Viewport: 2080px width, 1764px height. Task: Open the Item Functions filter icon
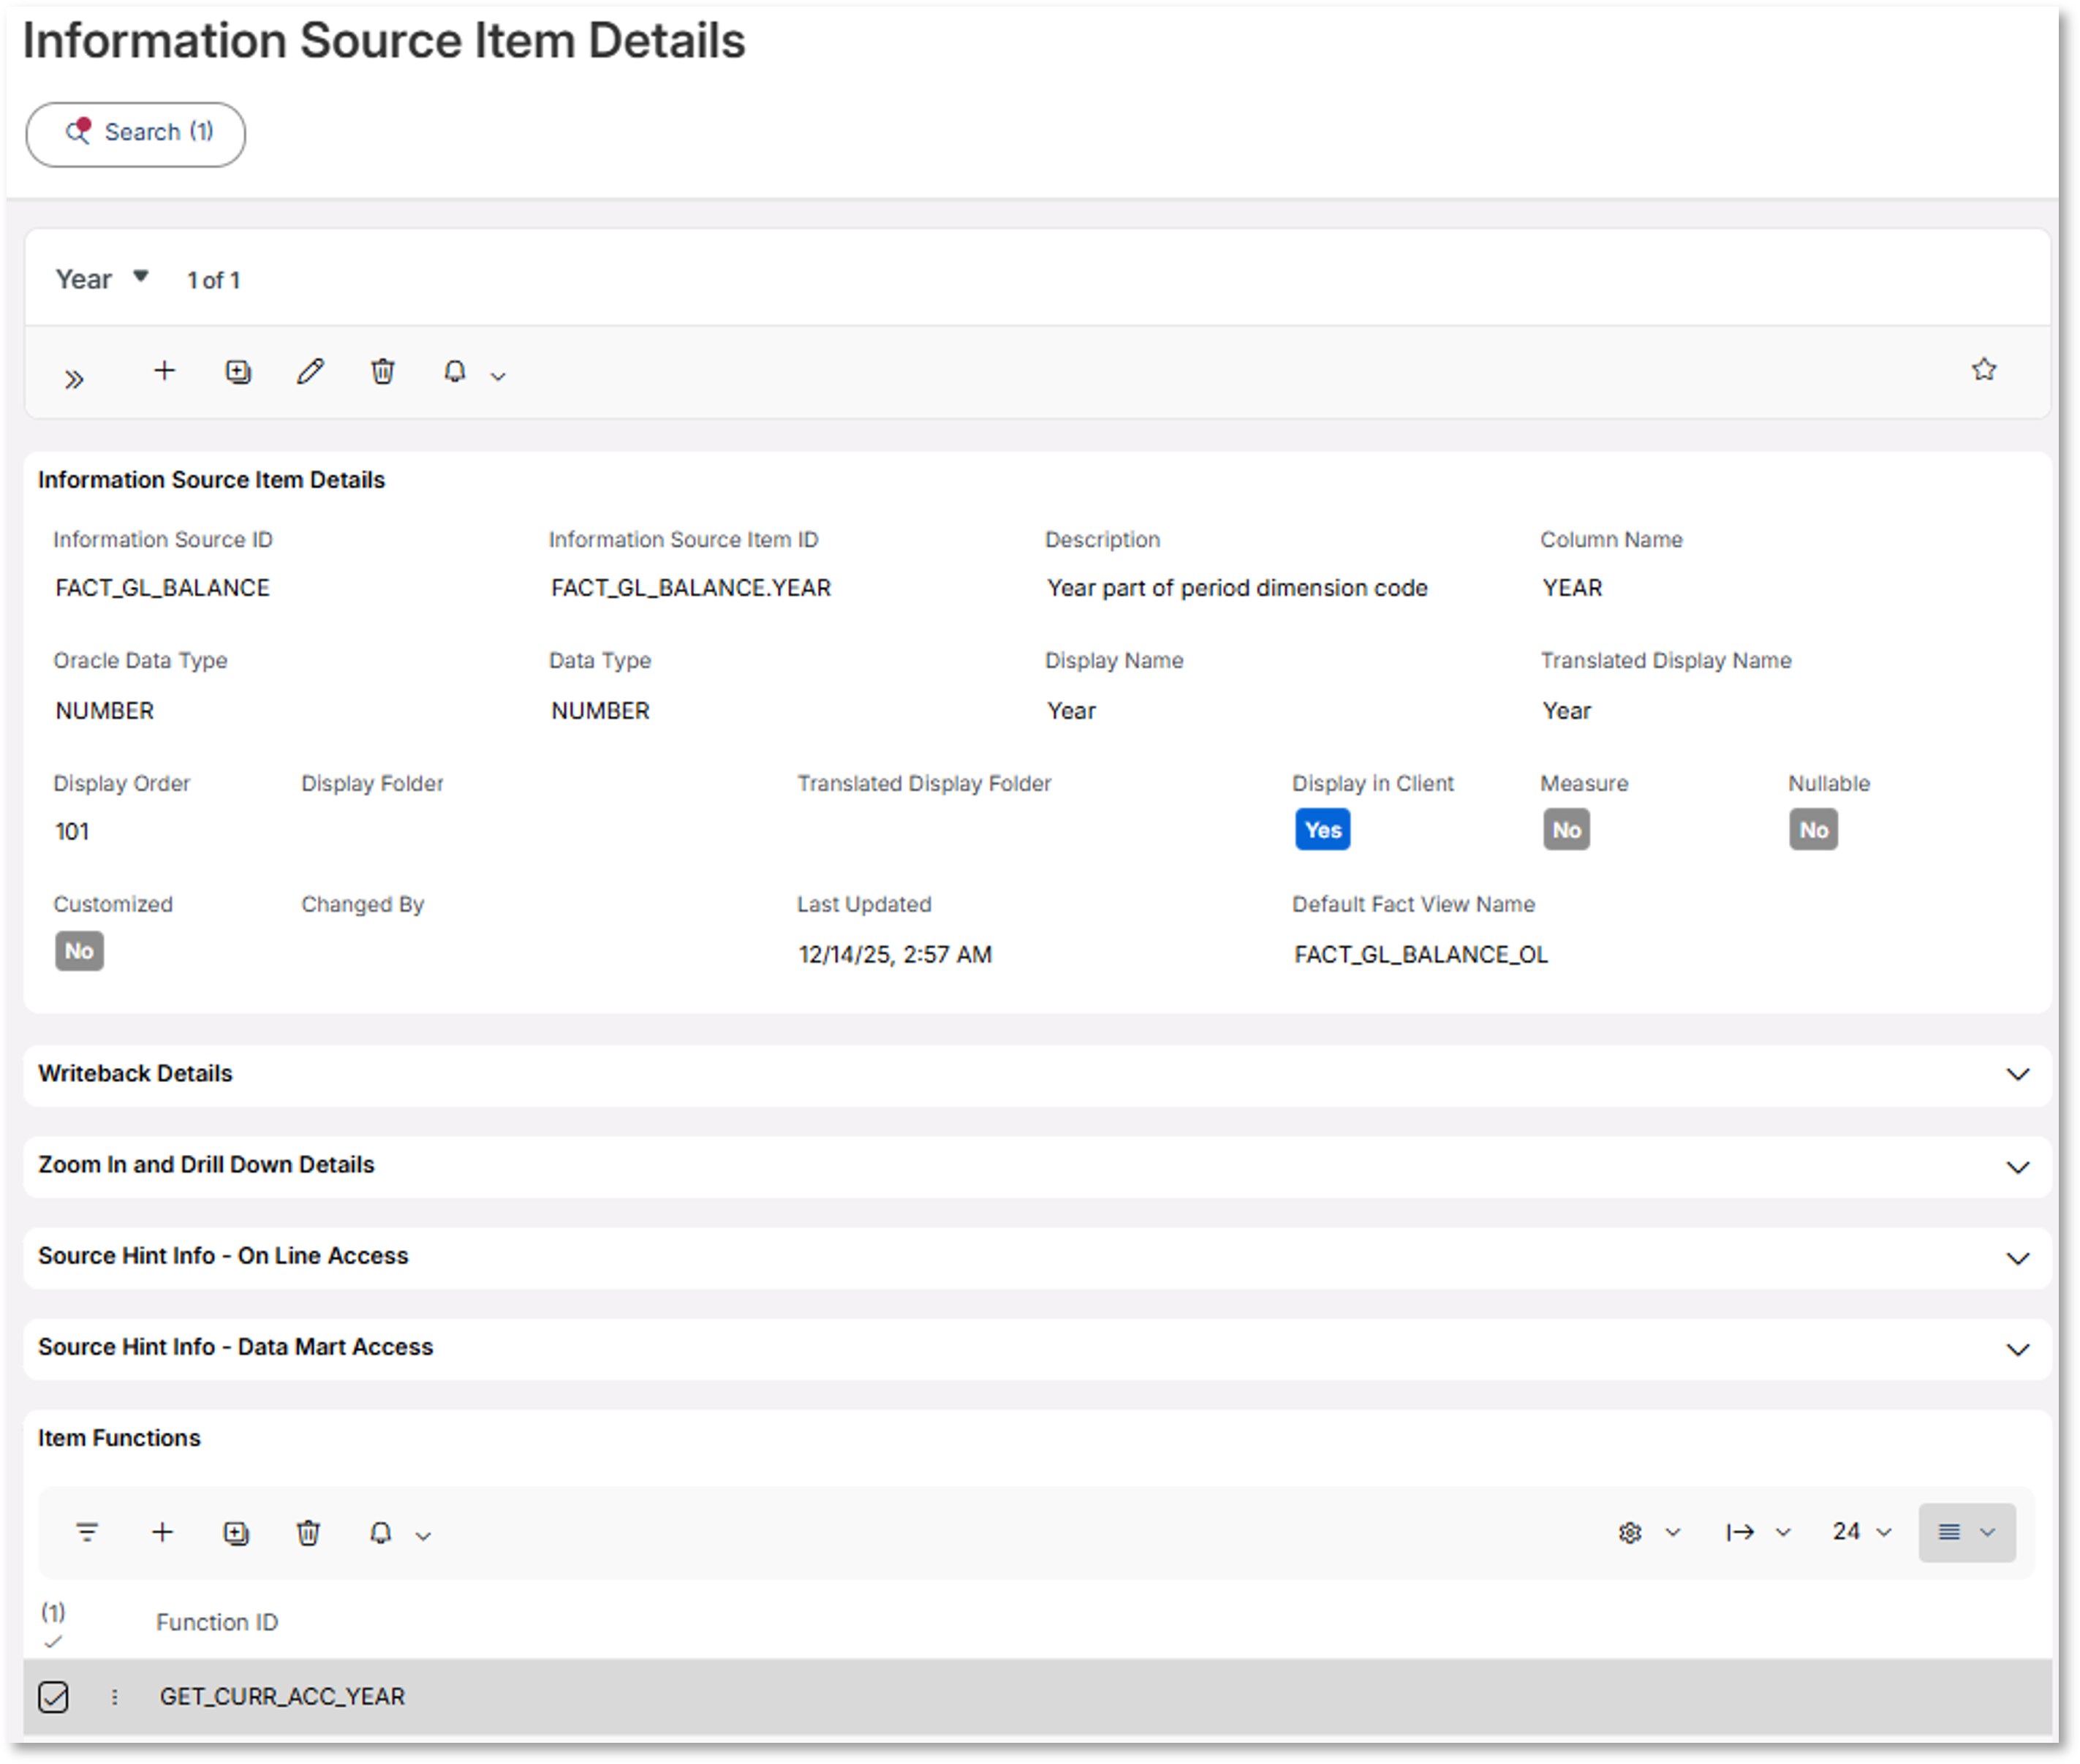[87, 1532]
